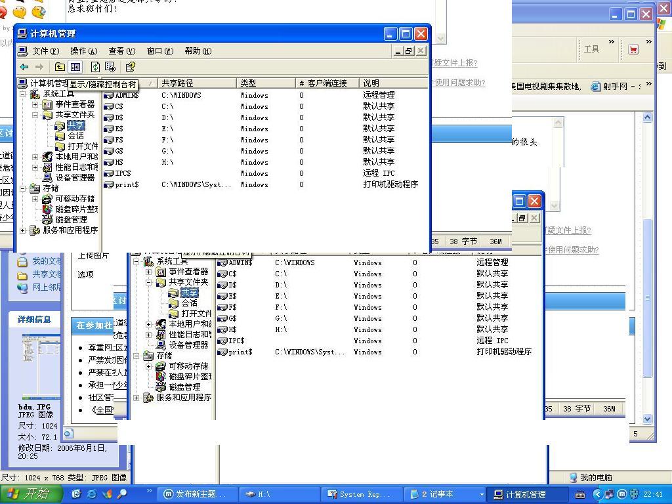The image size is (672, 504).
Task: Click print$ share icon in titled window
Action: [x=109, y=184]
